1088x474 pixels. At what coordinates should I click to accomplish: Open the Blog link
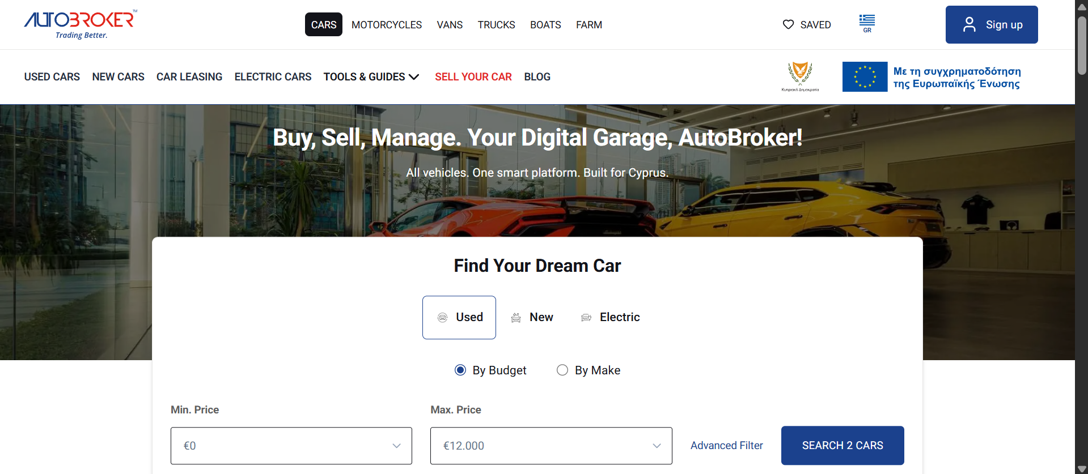[537, 76]
